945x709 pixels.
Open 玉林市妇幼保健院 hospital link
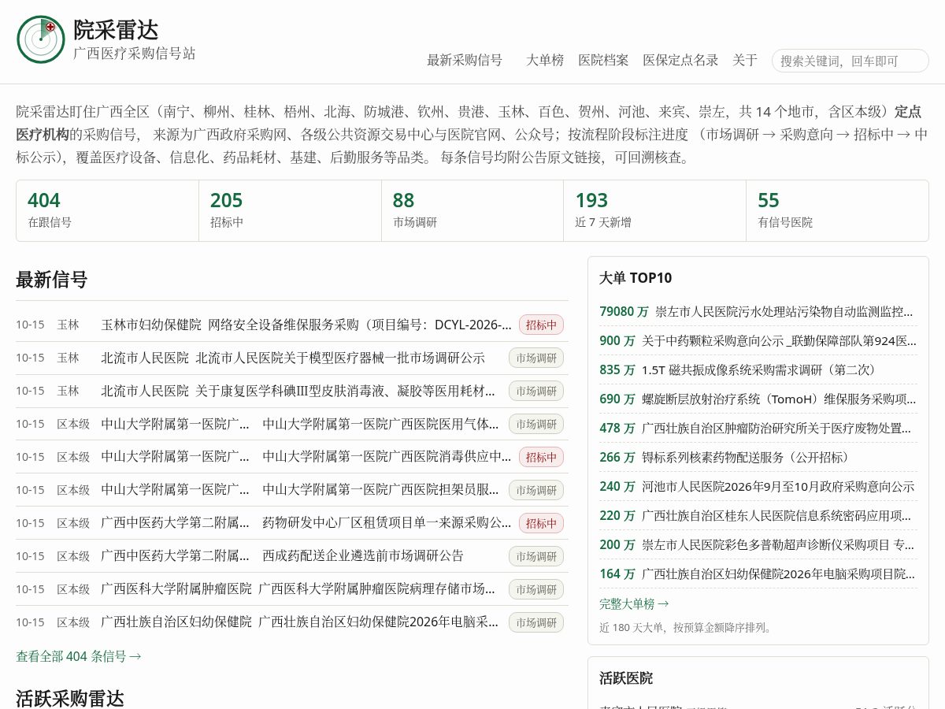tap(151, 325)
